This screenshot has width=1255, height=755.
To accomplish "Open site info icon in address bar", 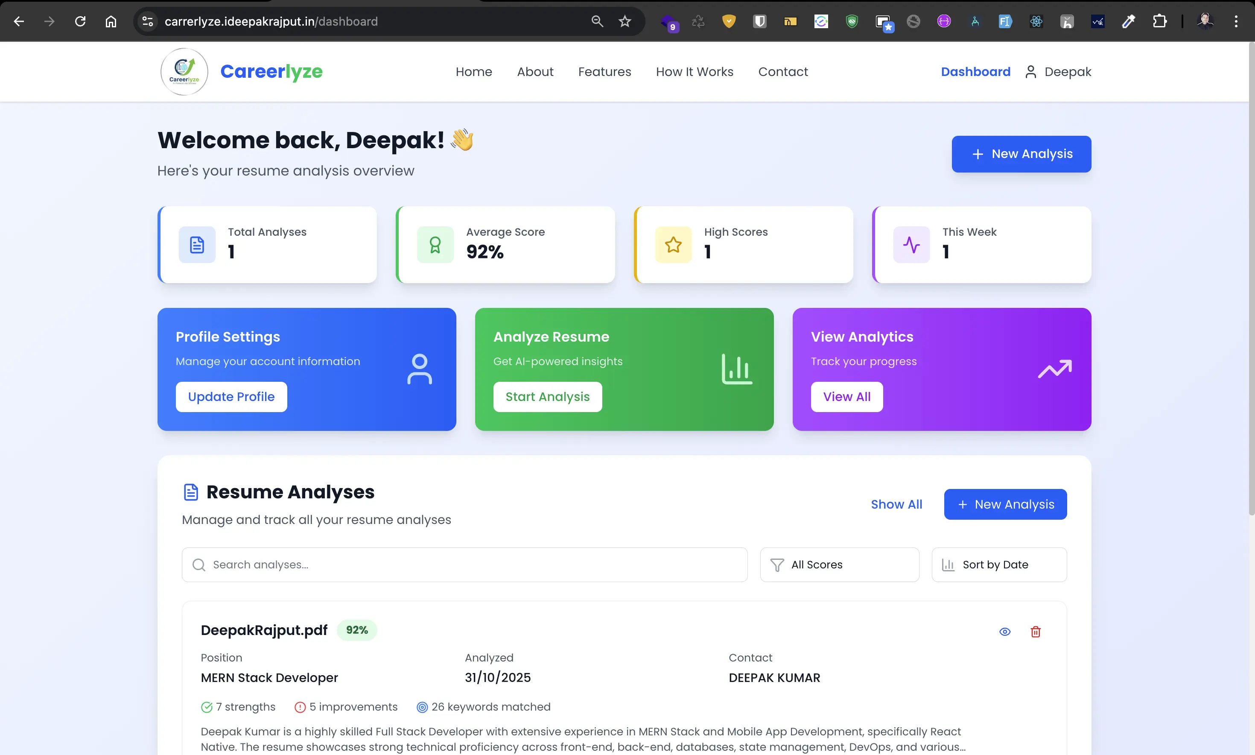I will click(147, 21).
